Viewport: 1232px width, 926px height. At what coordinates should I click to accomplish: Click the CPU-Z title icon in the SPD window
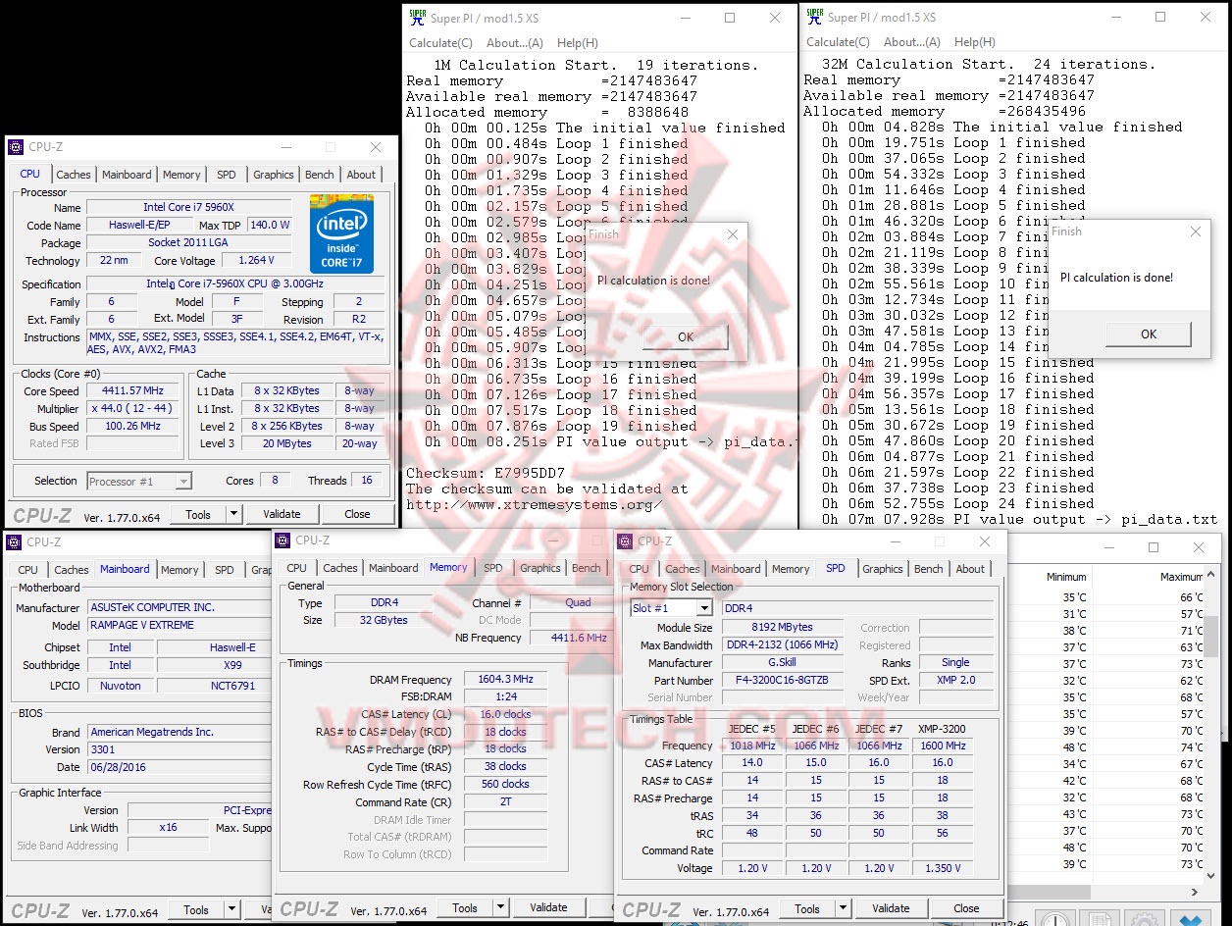point(626,541)
